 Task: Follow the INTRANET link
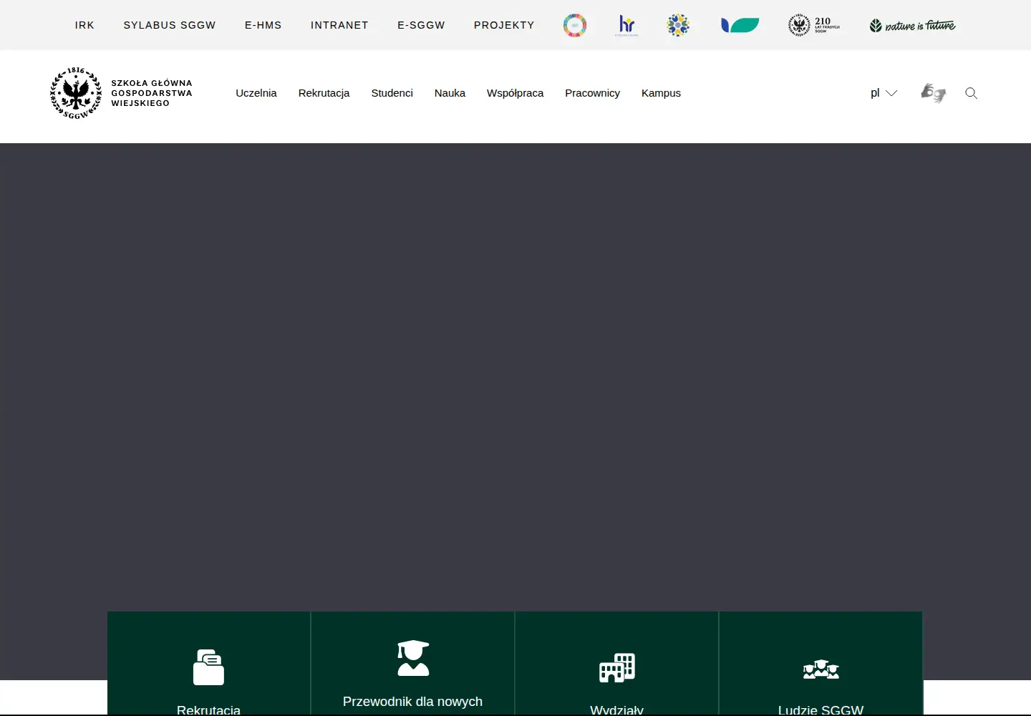click(x=339, y=25)
